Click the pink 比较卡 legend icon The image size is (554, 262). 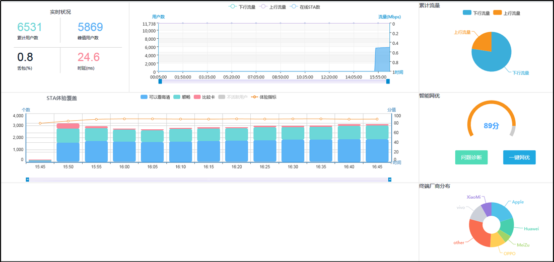[197, 97]
